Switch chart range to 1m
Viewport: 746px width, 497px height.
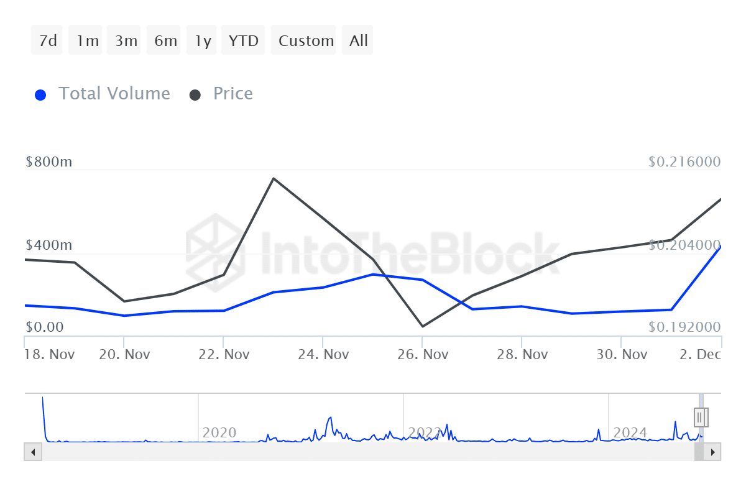[87, 41]
